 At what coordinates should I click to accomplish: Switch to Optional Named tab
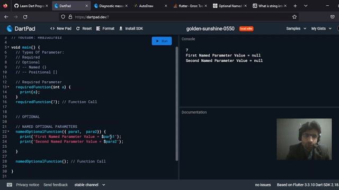[228, 6]
